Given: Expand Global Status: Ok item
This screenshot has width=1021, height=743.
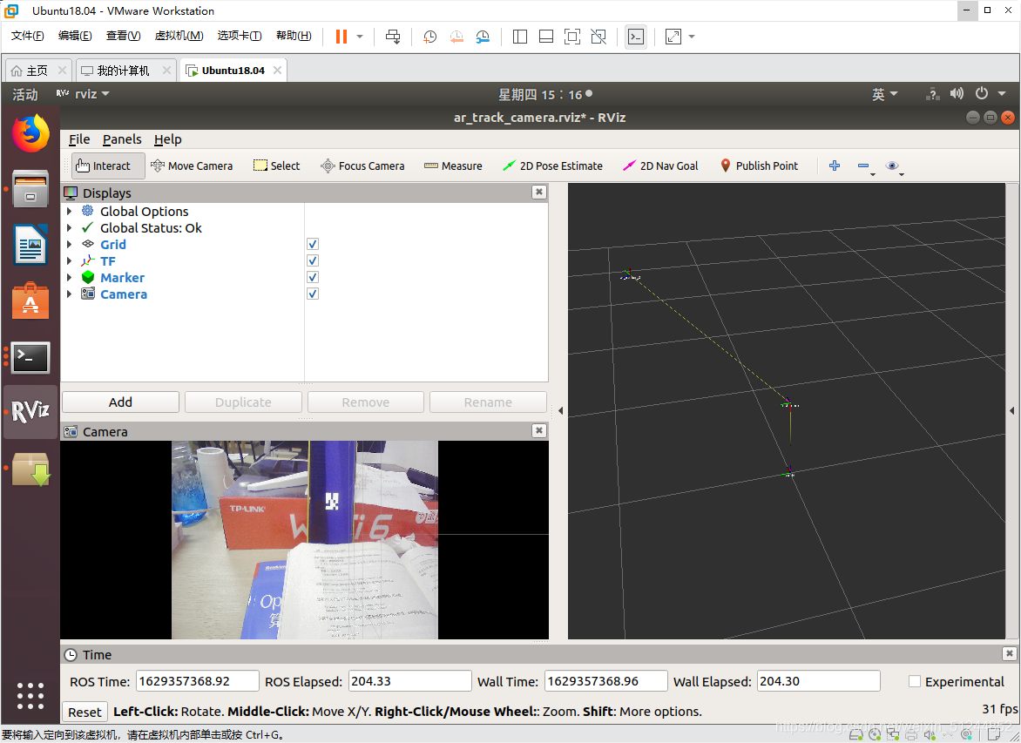Looking at the screenshot, I should pyautogui.click(x=70, y=228).
